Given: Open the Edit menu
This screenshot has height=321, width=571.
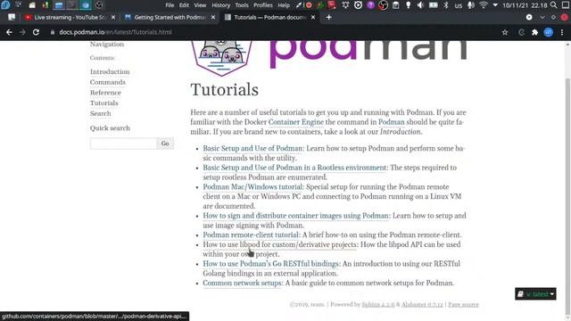Looking at the screenshot, I should 184,5.
